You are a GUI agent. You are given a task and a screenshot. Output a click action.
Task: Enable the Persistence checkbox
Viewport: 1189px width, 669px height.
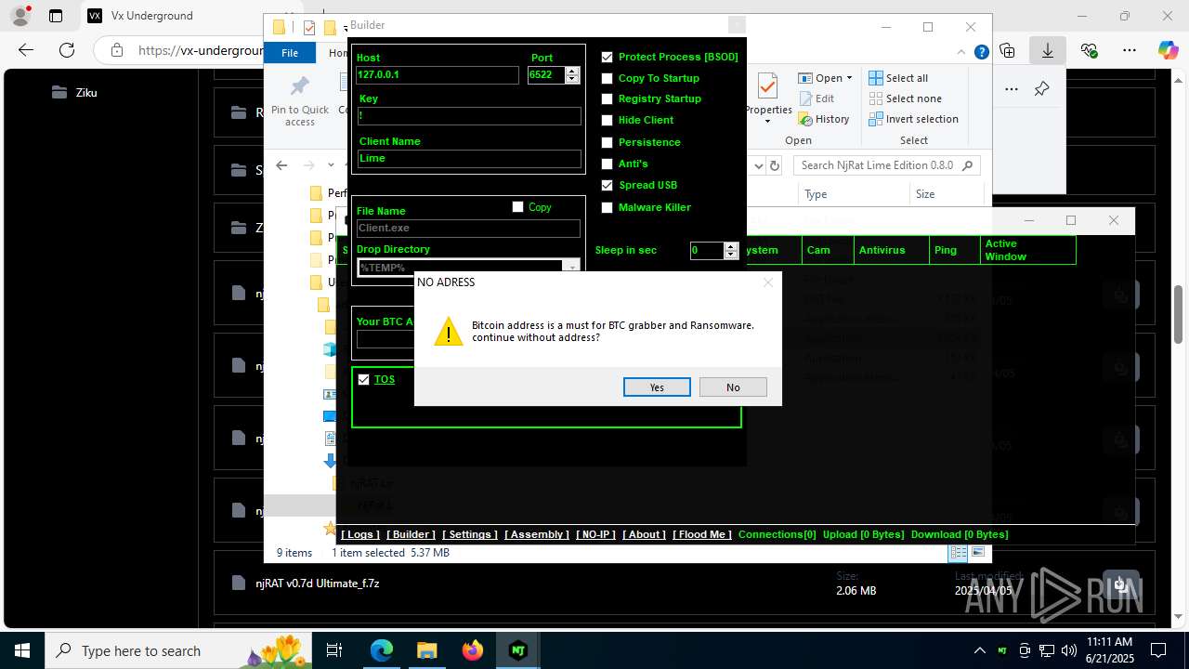608,142
